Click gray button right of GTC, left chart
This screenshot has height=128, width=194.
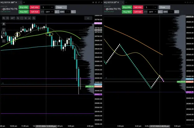tap(73, 12)
